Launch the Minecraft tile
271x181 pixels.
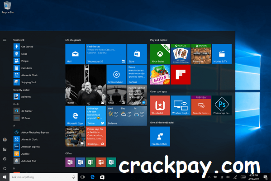point(201,54)
